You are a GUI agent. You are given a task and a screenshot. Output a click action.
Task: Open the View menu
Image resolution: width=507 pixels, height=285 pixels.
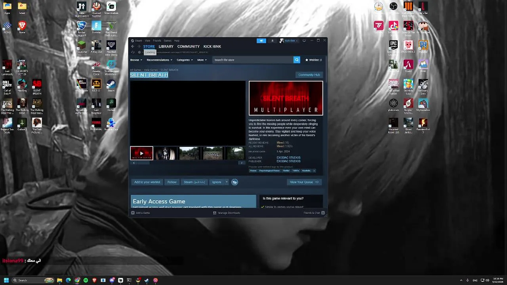point(147,40)
